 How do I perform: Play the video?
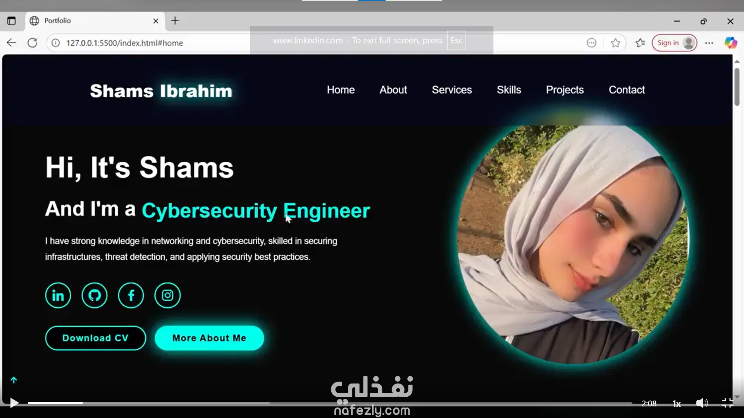[x=14, y=403]
